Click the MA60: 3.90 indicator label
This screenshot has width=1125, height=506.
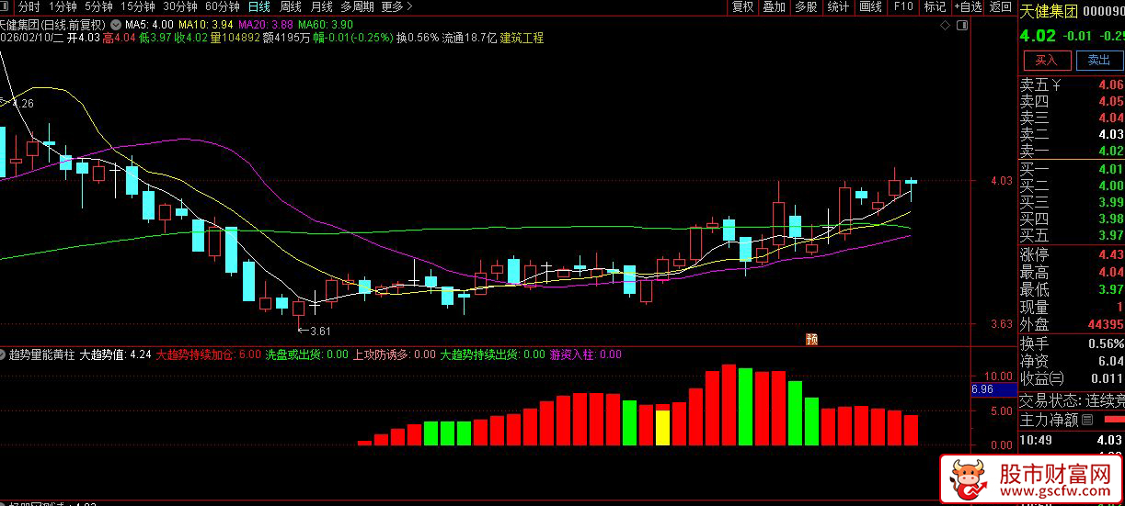[326, 24]
